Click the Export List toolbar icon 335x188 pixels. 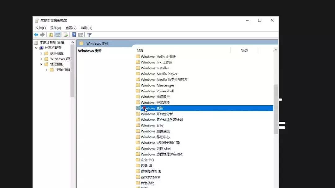(x=65, y=35)
